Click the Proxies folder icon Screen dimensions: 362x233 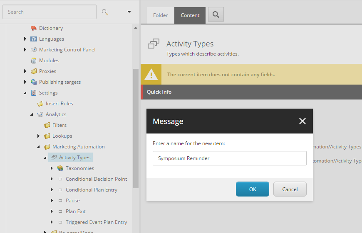pos(34,71)
